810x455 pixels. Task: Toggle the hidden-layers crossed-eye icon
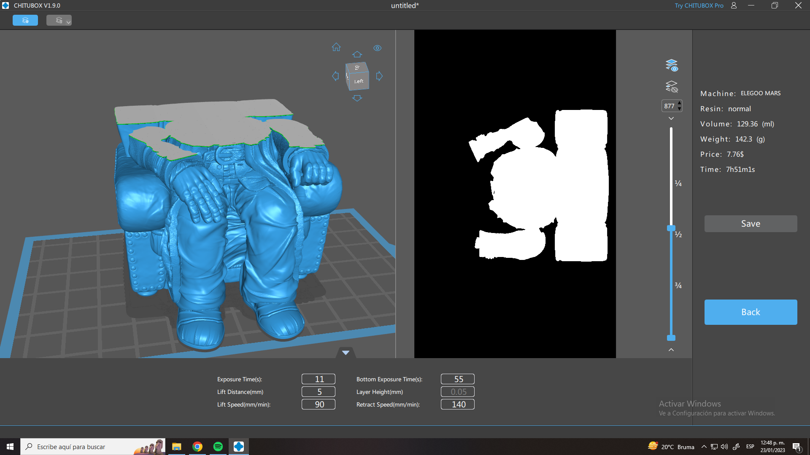point(671,87)
